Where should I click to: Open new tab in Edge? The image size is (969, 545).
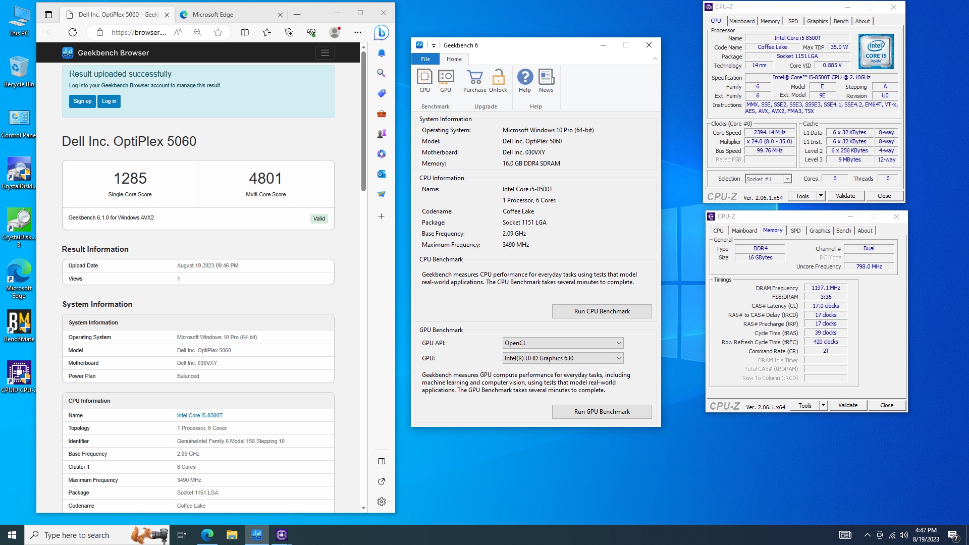[x=297, y=15]
